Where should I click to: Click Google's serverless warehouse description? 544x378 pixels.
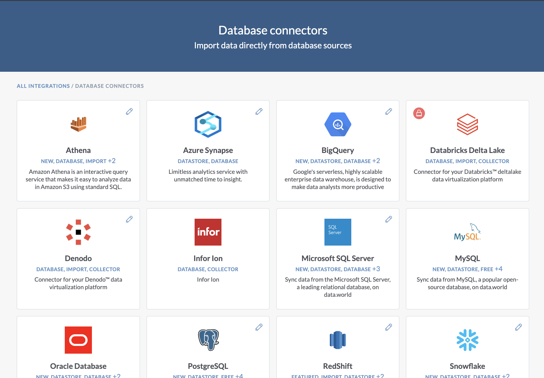pyautogui.click(x=338, y=179)
